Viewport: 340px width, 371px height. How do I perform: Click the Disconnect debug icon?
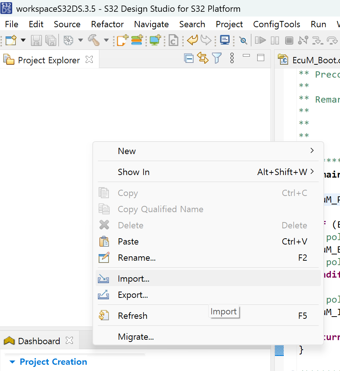[303, 40]
